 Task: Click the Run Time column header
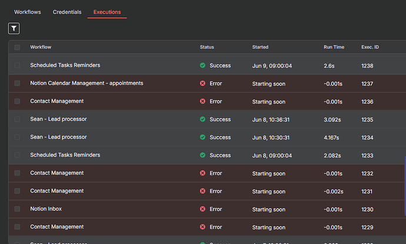coord(334,47)
